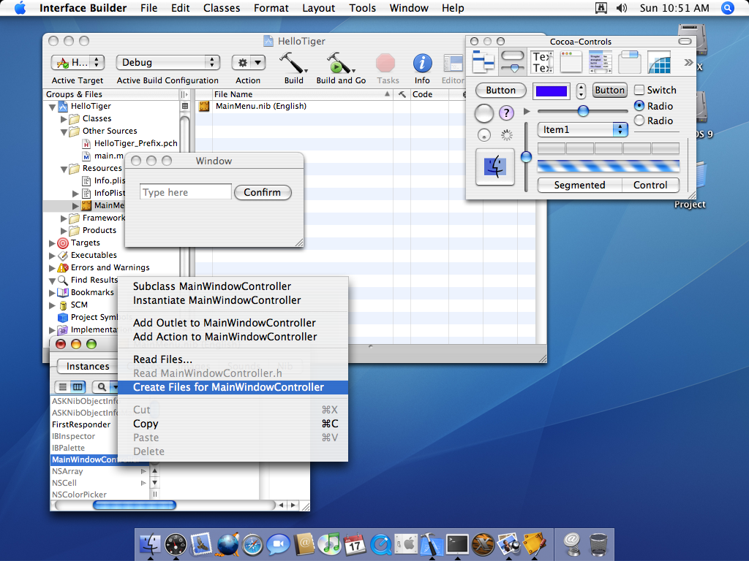Open QuickTime Player from the dock
Image resolution: width=749 pixels, height=561 pixels.
380,544
